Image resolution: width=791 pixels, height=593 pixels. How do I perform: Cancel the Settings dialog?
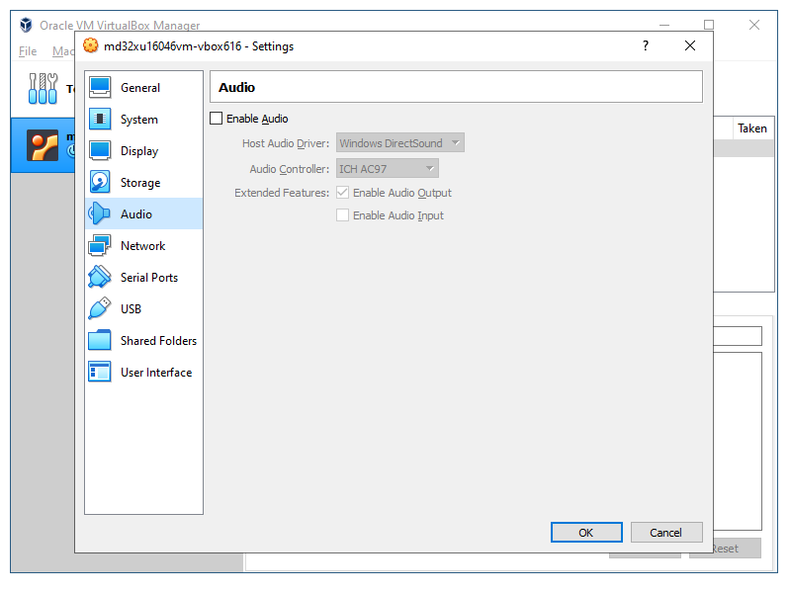pyautogui.click(x=665, y=533)
